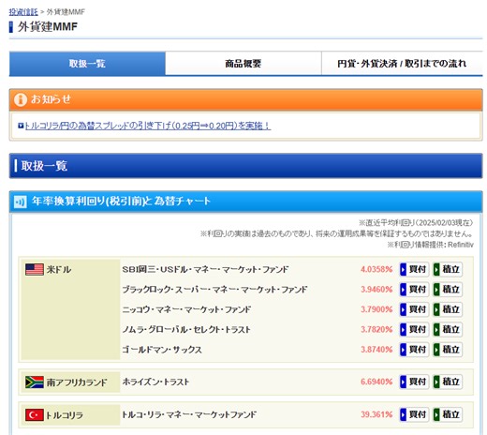Click the 南アフリカランド currency label
This screenshot has height=435, width=487.
[77, 382]
